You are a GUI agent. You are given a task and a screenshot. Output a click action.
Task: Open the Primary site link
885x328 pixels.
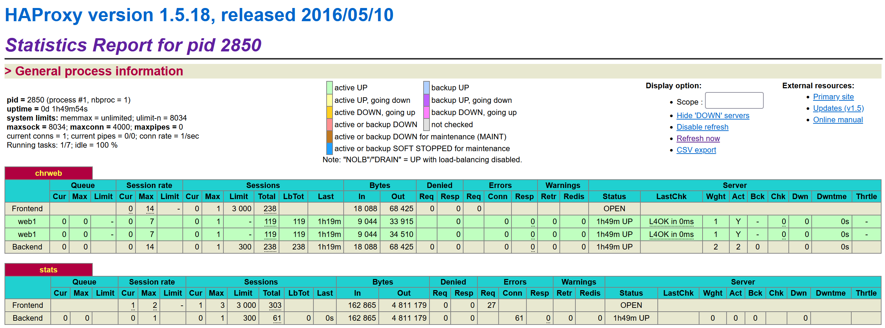[x=833, y=97]
